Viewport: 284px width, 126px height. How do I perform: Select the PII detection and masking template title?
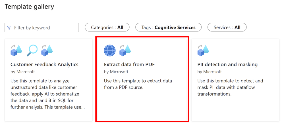pos(227,64)
